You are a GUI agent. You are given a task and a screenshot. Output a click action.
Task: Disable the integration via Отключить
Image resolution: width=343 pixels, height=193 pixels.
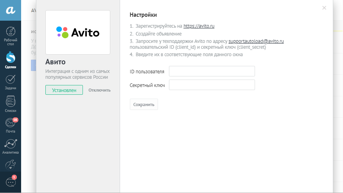[x=99, y=90]
